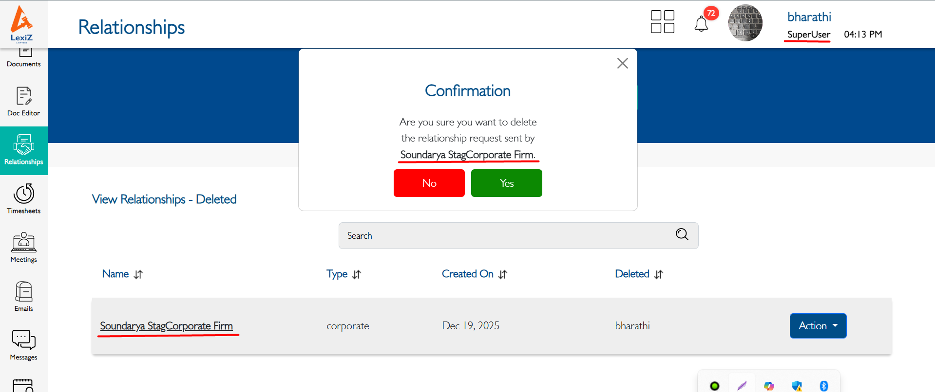935x392 pixels.
Task: Open the apps grid icon
Action: click(x=662, y=22)
